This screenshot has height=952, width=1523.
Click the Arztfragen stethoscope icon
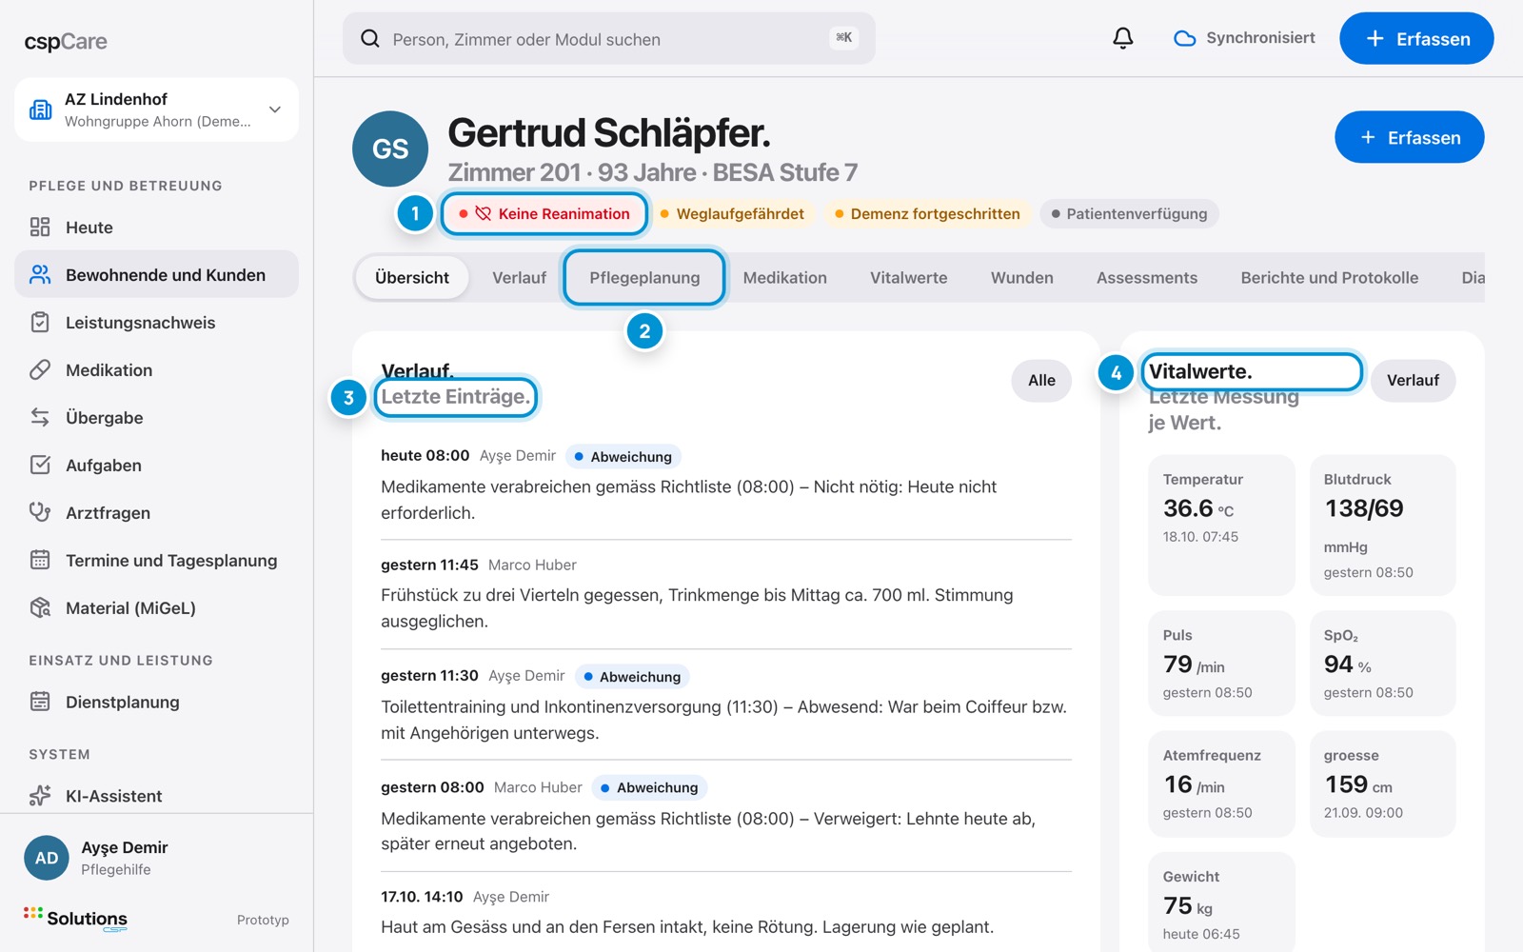(40, 512)
